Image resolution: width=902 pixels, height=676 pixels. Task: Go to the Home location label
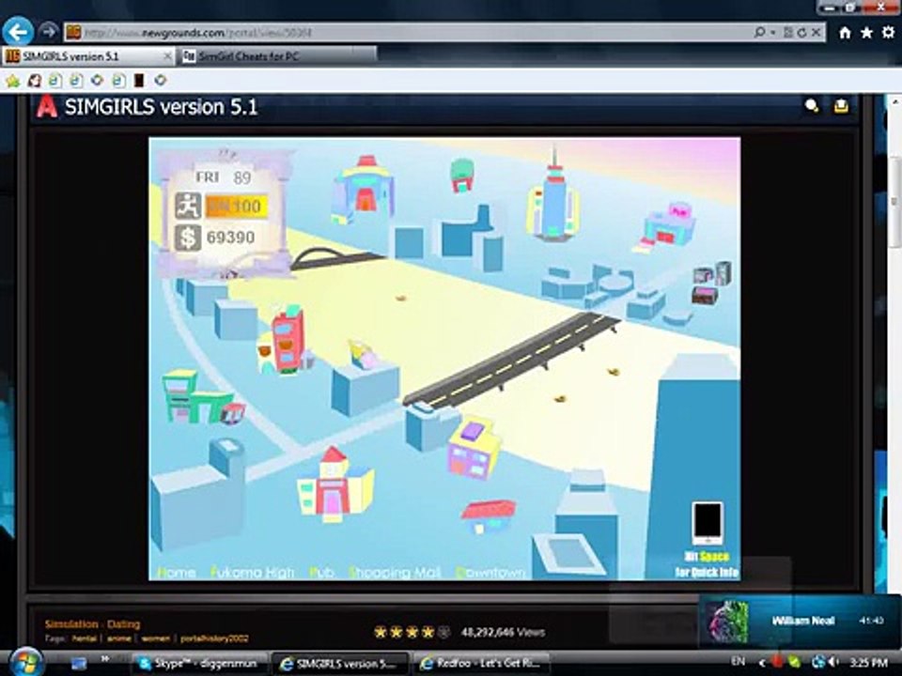click(x=176, y=573)
